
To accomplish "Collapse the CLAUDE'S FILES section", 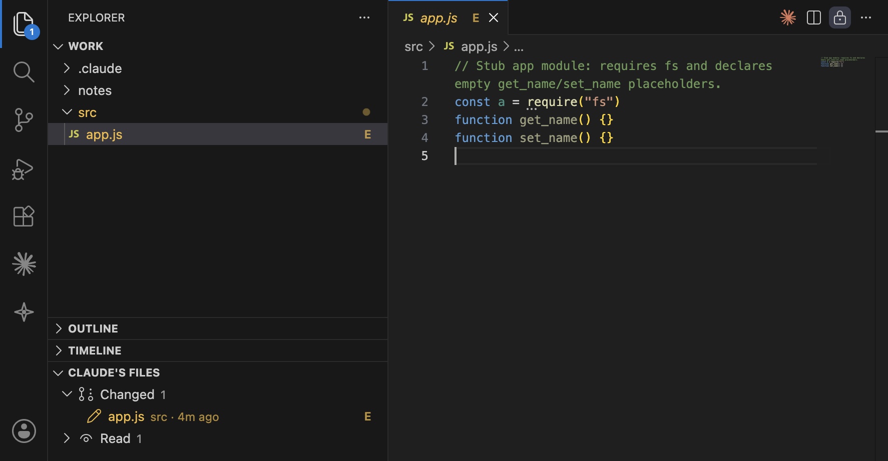I will [218, 372].
